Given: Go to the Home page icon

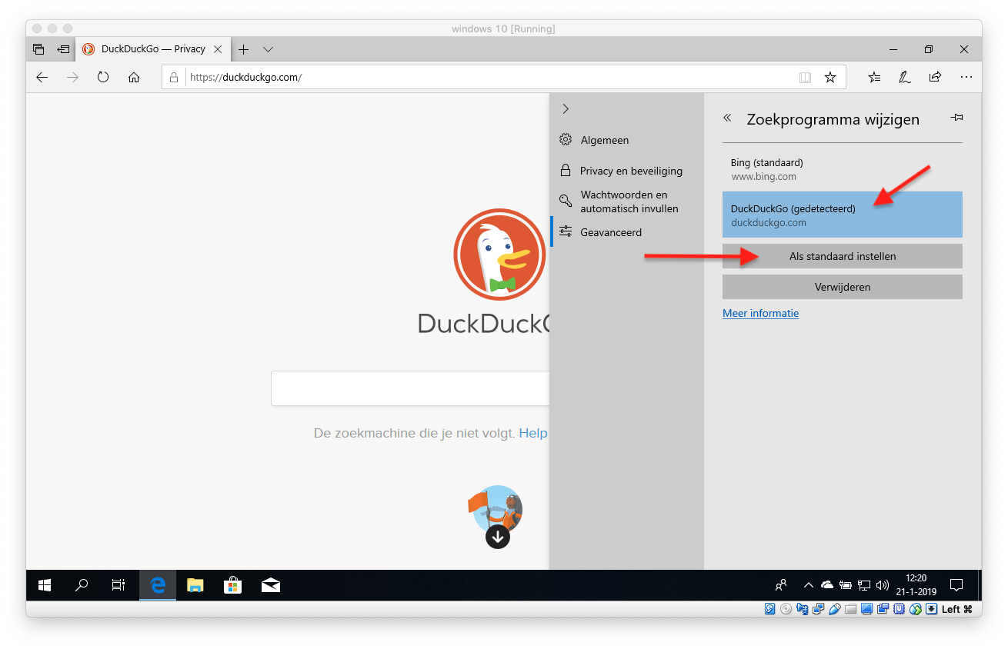Looking at the screenshot, I should (x=134, y=78).
